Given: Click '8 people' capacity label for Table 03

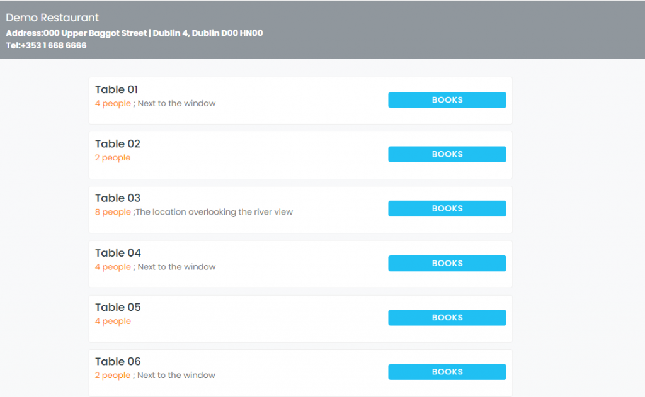Looking at the screenshot, I should 113,212.
